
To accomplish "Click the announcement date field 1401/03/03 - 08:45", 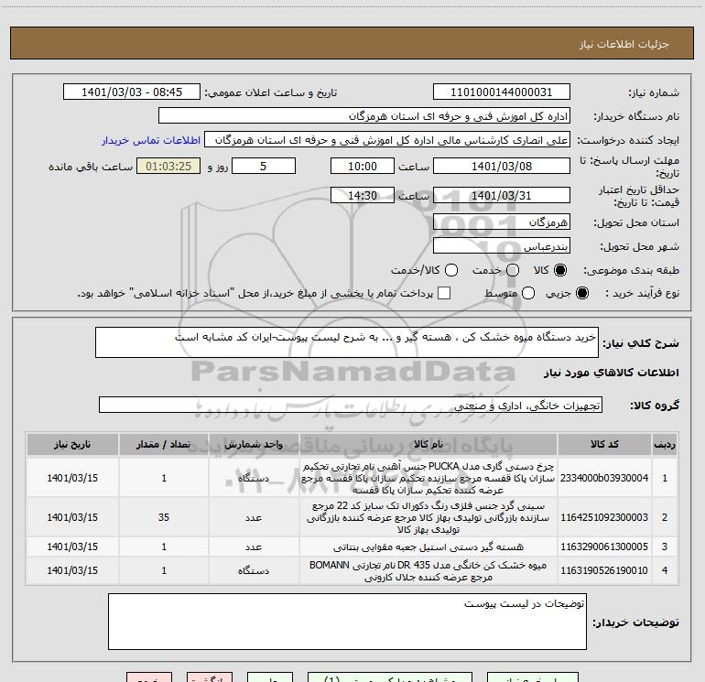I will coord(132,92).
